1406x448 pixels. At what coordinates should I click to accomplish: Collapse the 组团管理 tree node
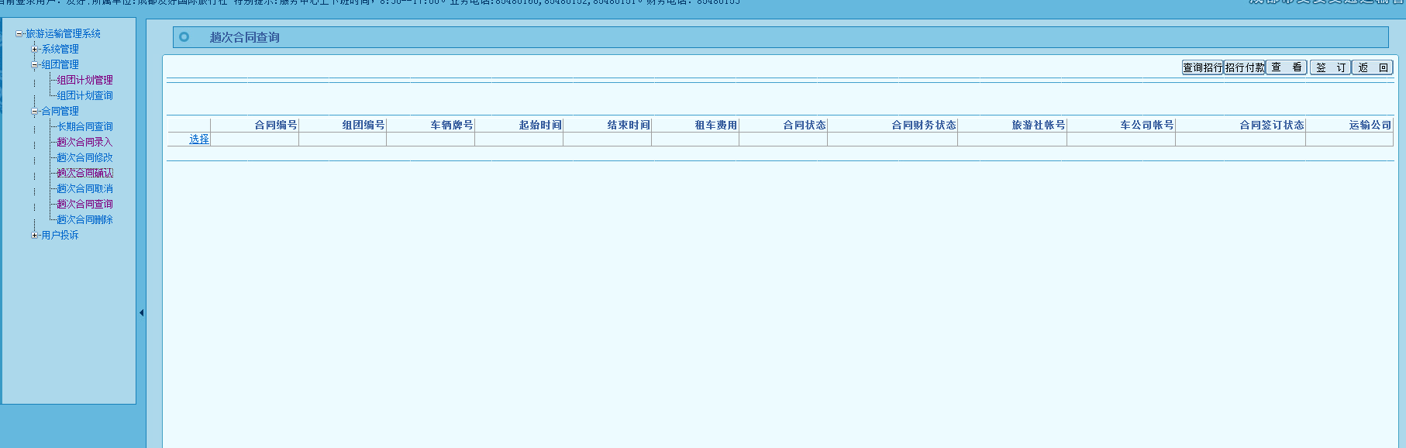click(x=34, y=64)
